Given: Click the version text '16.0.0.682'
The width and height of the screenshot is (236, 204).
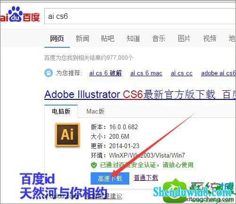Looking at the screenshot, I should [x=124, y=127].
